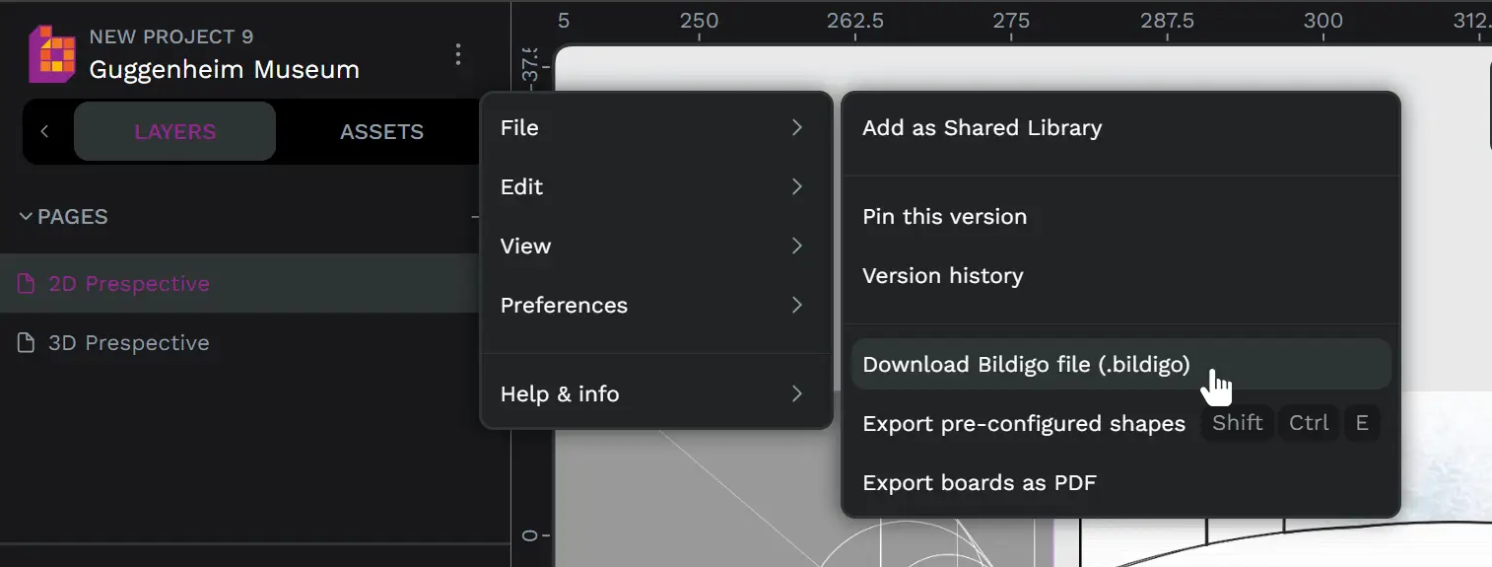
Task: Switch to the Layers tab
Action: point(174,132)
